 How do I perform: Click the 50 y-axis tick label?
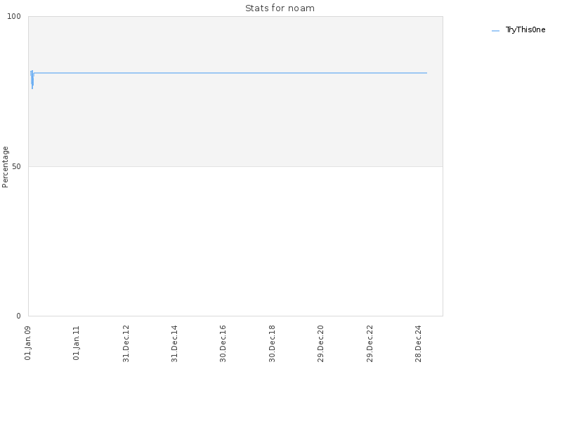[x=16, y=167]
